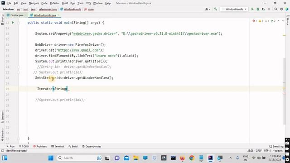This screenshot has height=163, width=290.
Task: Open Google Chrome from the taskbar
Action: click(192, 158)
